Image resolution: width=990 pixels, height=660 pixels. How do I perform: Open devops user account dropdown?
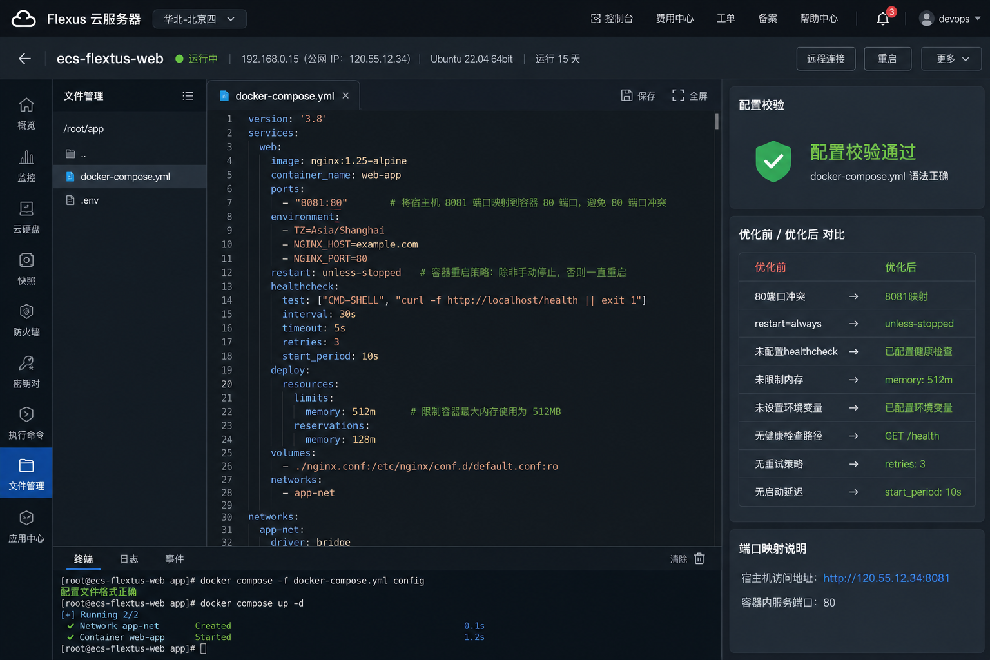(x=950, y=19)
